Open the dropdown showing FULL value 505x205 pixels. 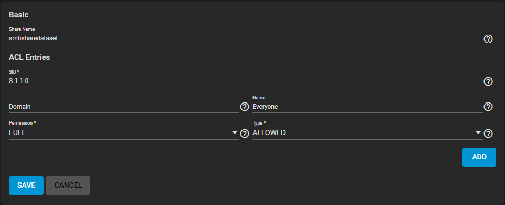coord(124,133)
